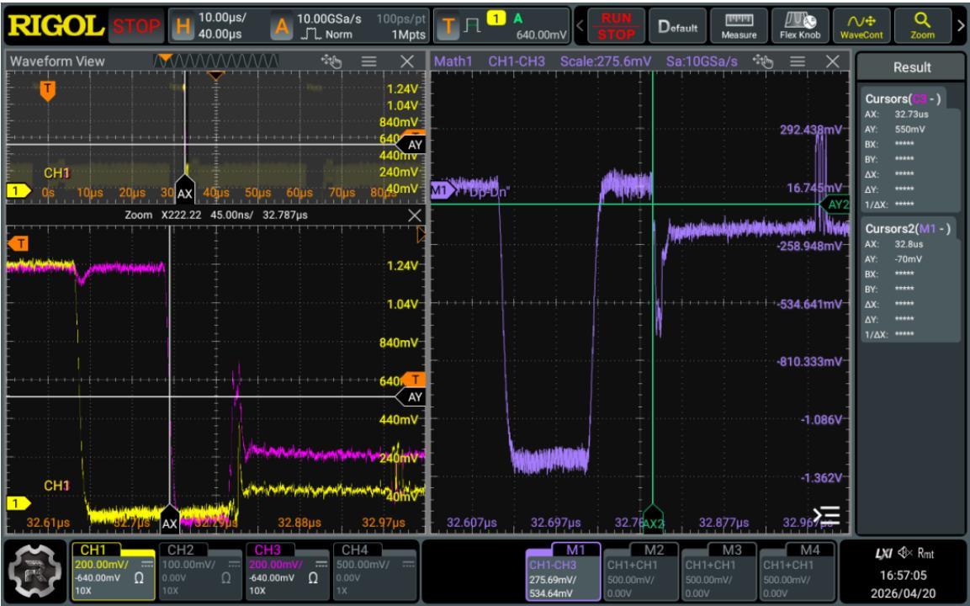Click the Rmt remote status indicator
This screenshot has width=970, height=606.
(x=925, y=553)
